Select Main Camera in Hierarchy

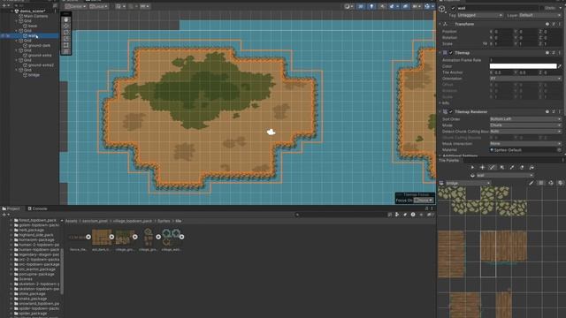click(x=35, y=16)
